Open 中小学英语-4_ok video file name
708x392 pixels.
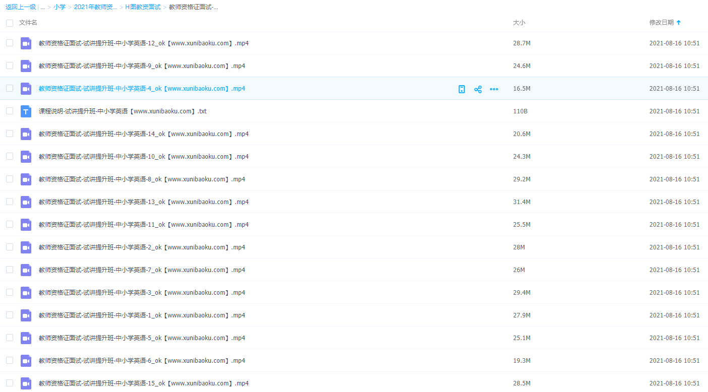coord(142,89)
